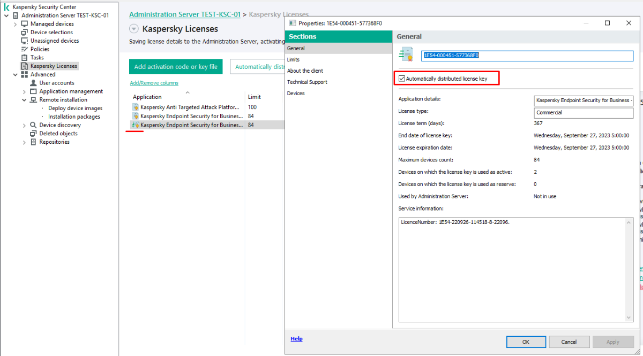The width and height of the screenshot is (643, 356).
Task: Open the Technical Support section
Action: click(x=307, y=82)
